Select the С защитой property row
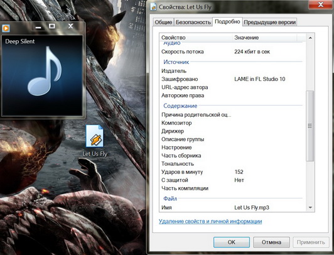 click(232, 180)
